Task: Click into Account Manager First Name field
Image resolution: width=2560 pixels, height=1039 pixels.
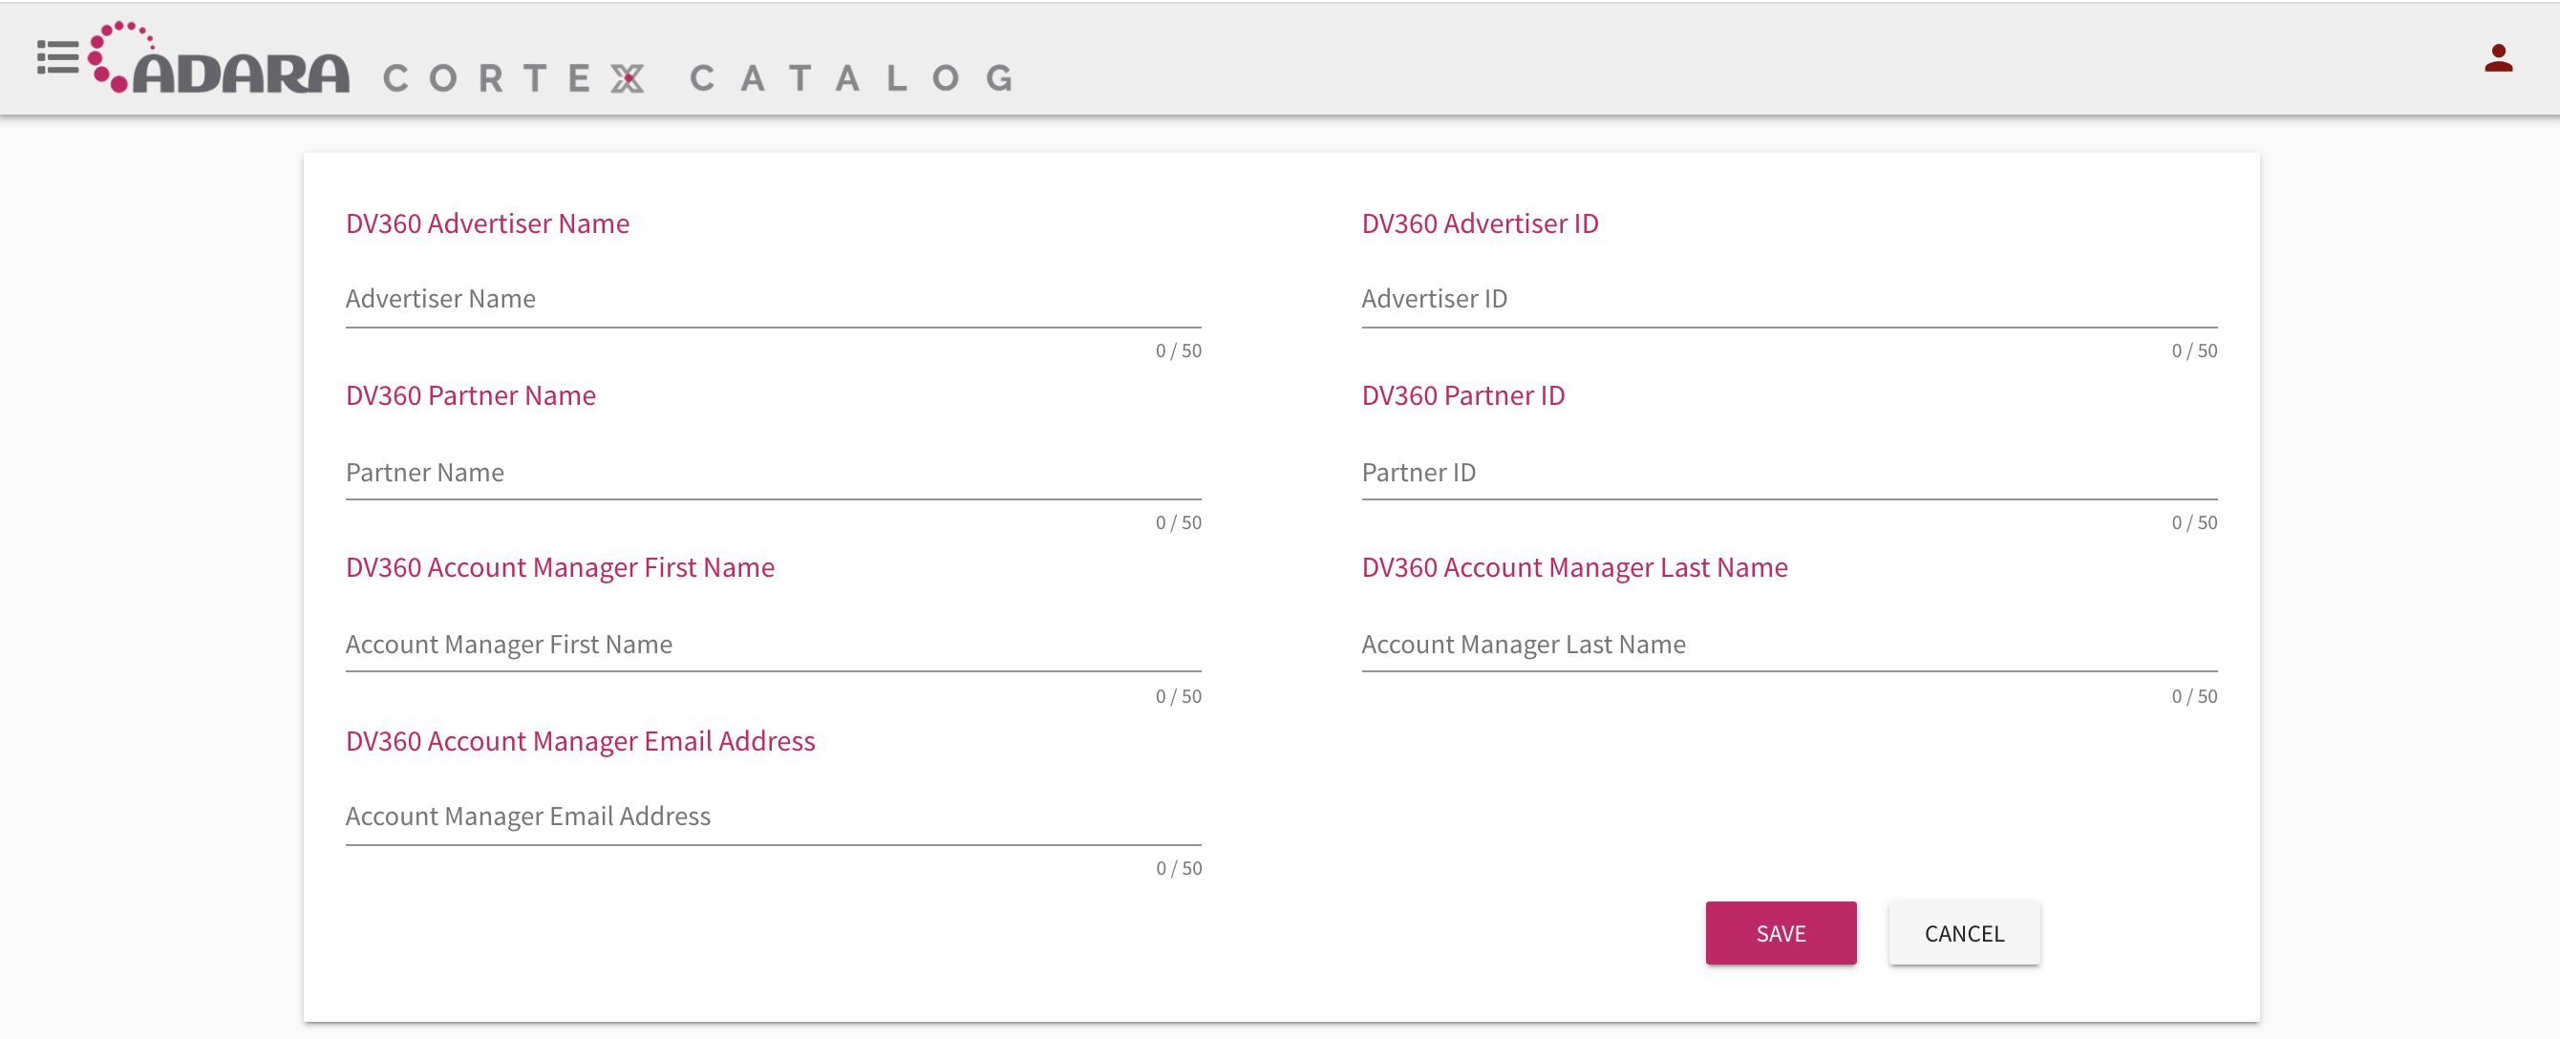Action: click(773, 645)
